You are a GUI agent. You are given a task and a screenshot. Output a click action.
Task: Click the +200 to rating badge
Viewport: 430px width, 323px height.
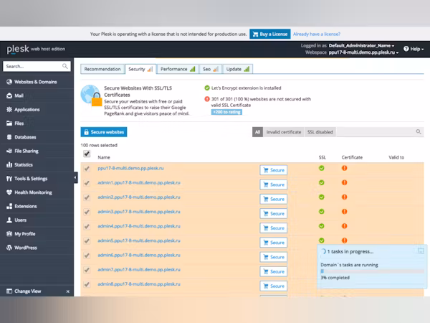pyautogui.click(x=226, y=112)
